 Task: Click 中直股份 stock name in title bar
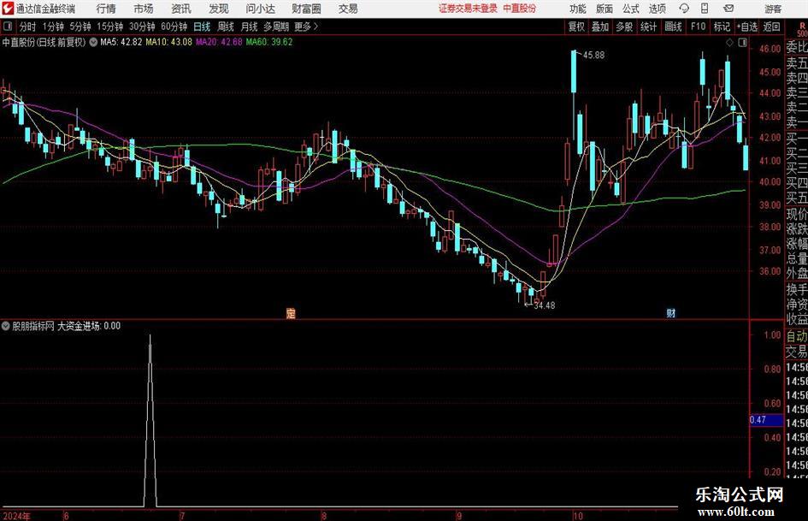520,9
